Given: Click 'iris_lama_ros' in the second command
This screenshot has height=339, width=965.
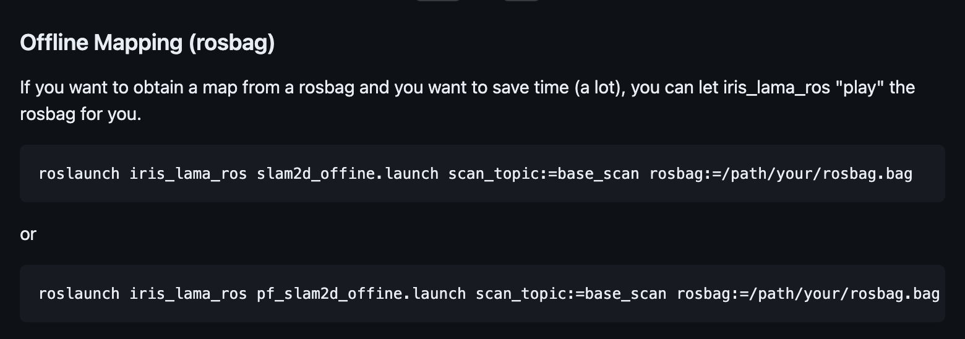Looking at the screenshot, I should click(189, 293).
